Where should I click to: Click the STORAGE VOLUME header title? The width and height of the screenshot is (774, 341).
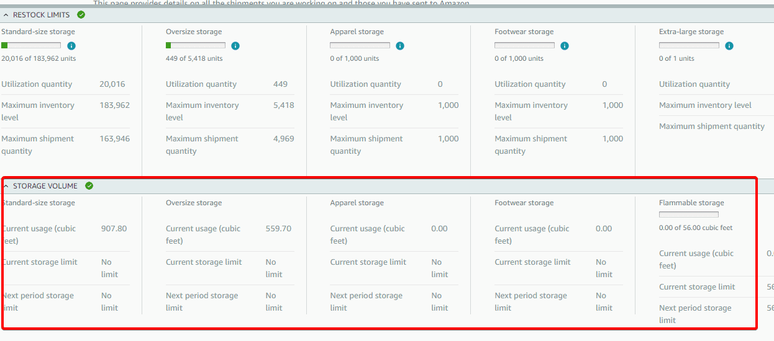(x=45, y=186)
